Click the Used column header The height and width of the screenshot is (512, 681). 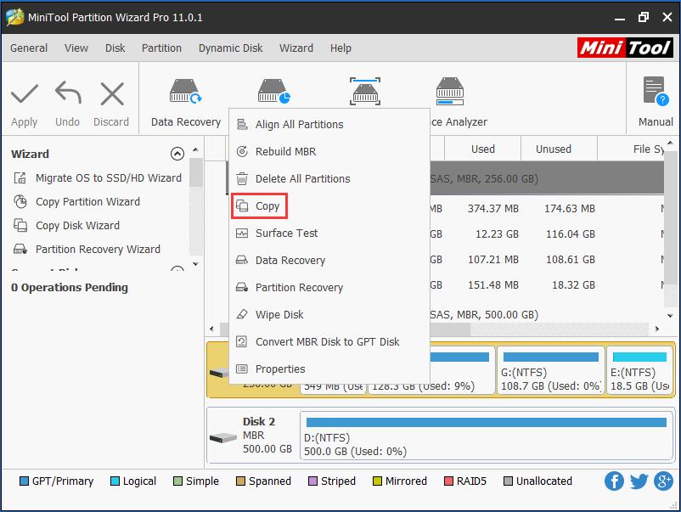tap(483, 149)
